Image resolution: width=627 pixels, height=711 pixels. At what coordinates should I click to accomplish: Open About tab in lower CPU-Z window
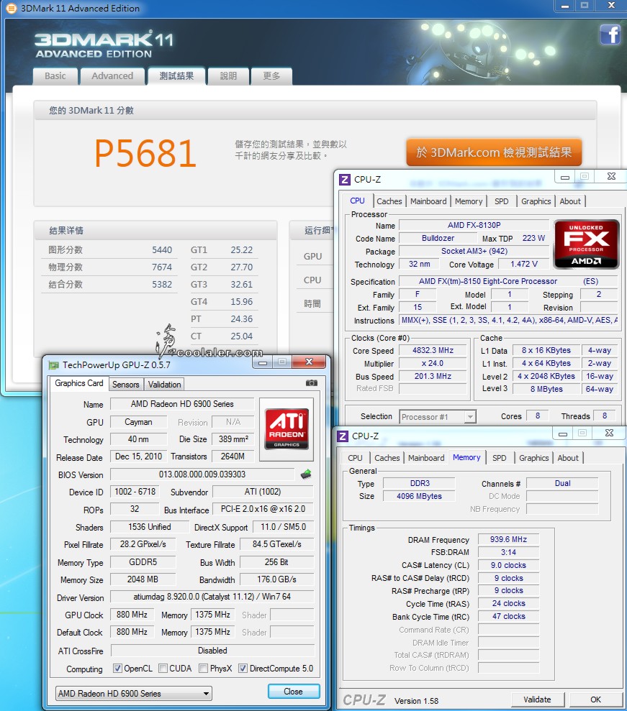coord(568,458)
